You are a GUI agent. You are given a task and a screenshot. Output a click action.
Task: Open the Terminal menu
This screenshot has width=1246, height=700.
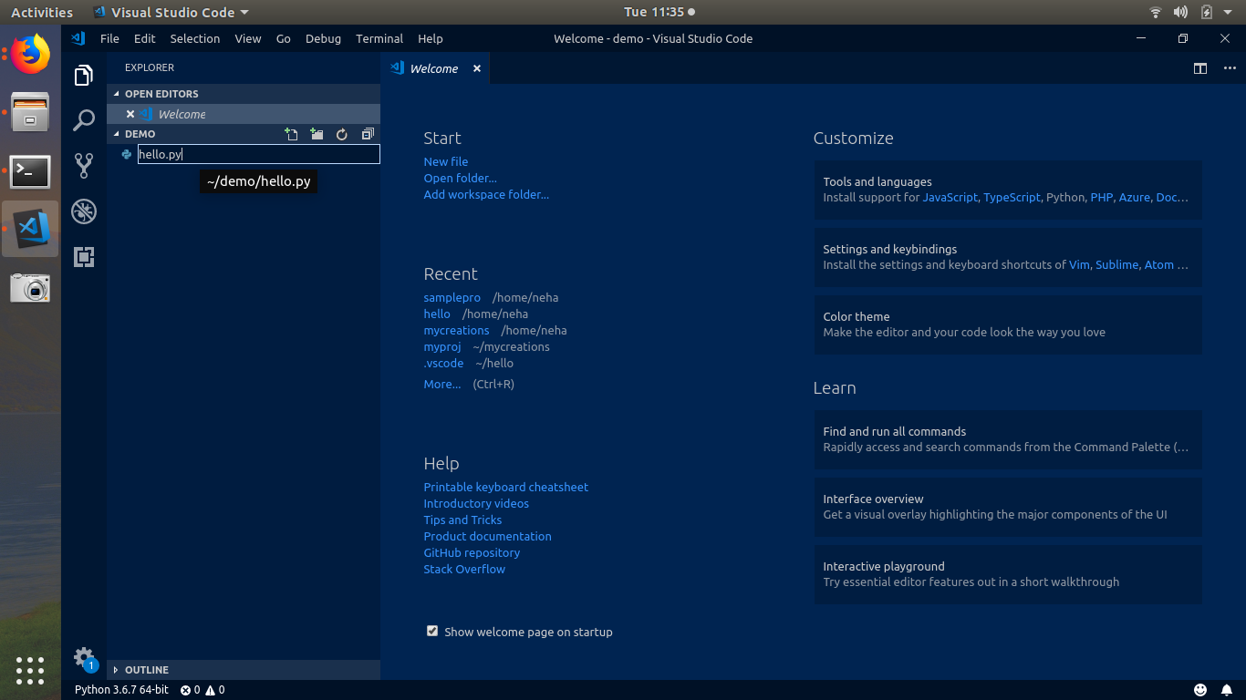(379, 38)
